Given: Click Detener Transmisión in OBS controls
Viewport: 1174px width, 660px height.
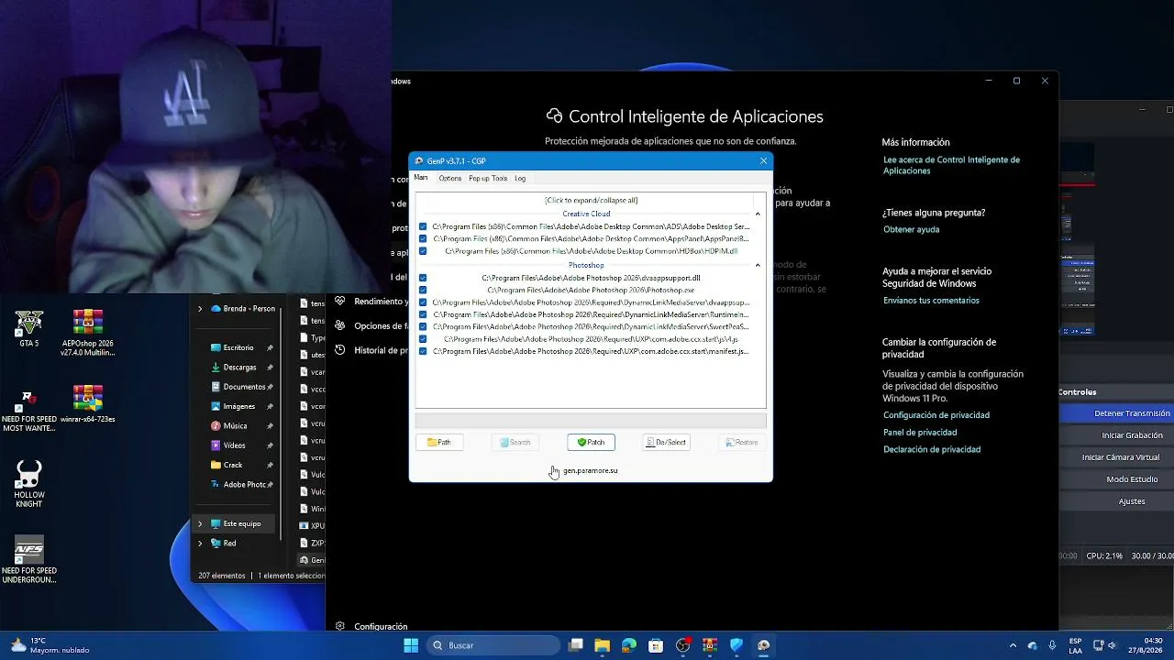Looking at the screenshot, I should click(x=1116, y=413).
